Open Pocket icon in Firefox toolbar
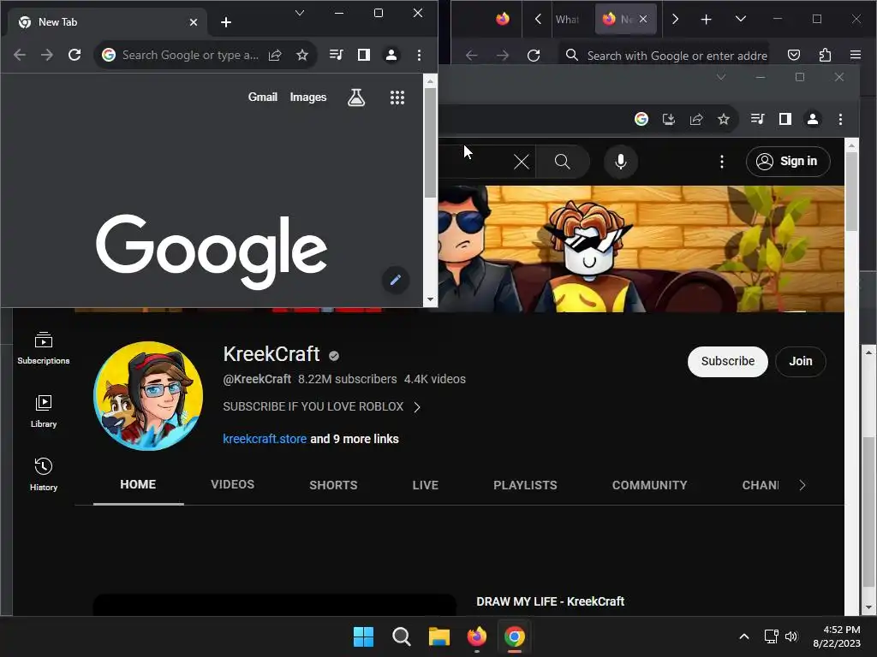 (x=794, y=55)
